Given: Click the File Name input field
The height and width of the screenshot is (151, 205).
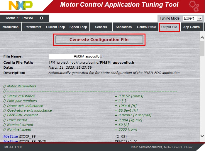Looking at the screenshot, I should pyautogui.click(x=74, y=56).
